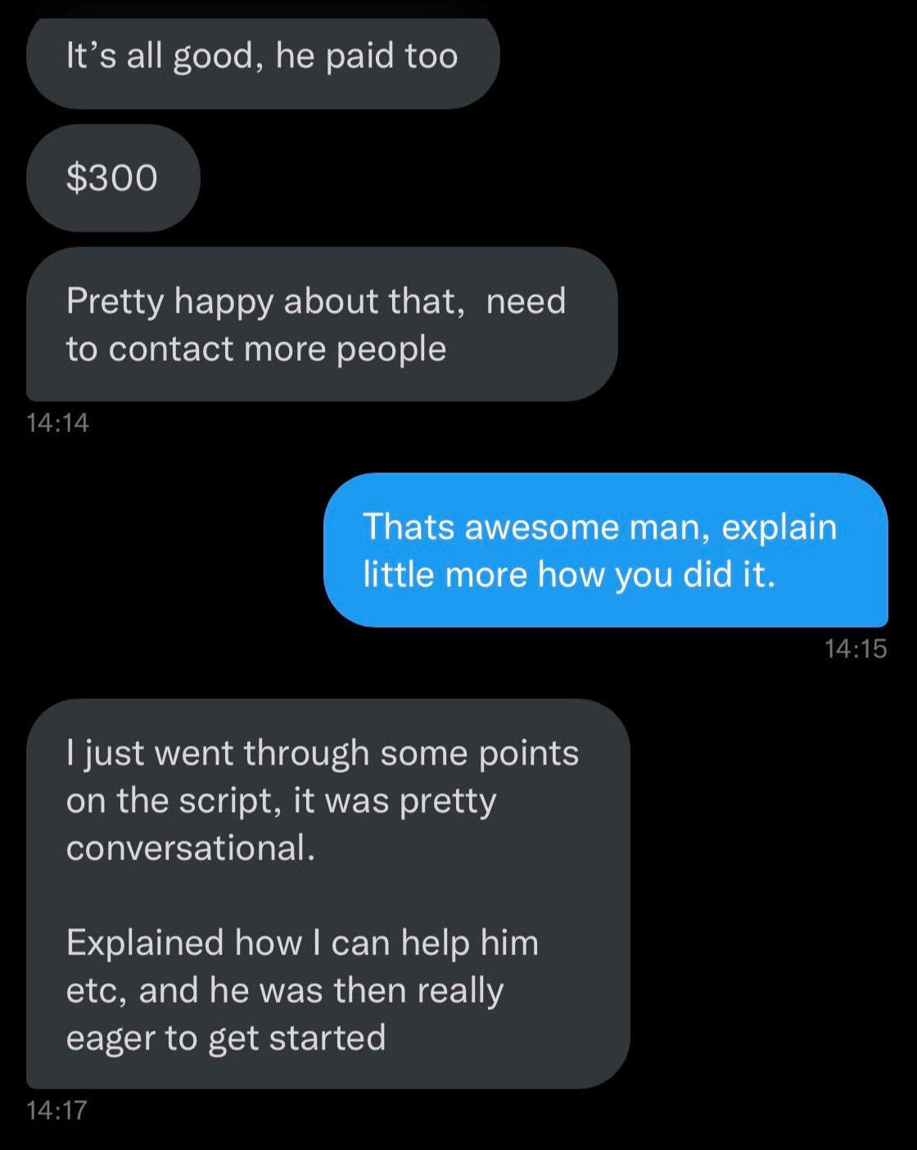Click the 14:15 timestamp under sent message
Screen dimensions: 917x1150
click(856, 648)
